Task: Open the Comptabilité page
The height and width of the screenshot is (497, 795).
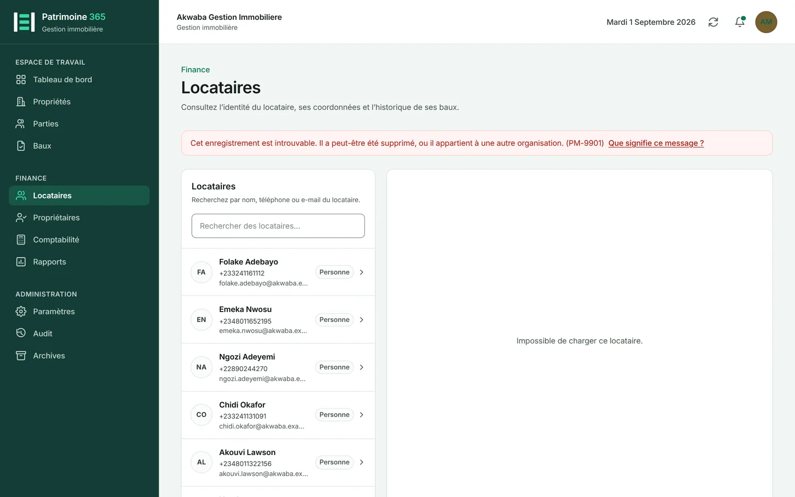Action: pos(79,240)
